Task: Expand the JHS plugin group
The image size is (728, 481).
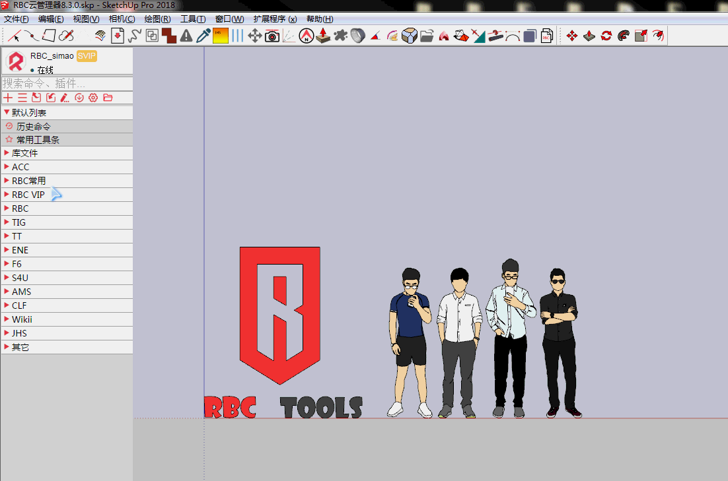Action: point(19,333)
